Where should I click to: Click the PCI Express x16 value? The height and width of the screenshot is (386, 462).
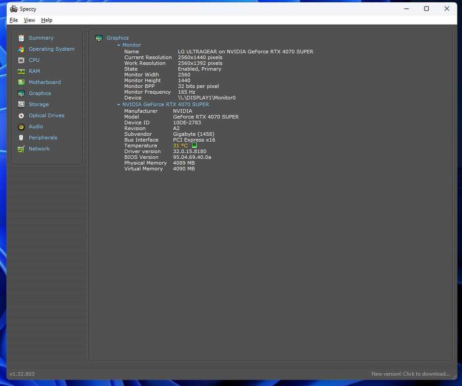(194, 140)
